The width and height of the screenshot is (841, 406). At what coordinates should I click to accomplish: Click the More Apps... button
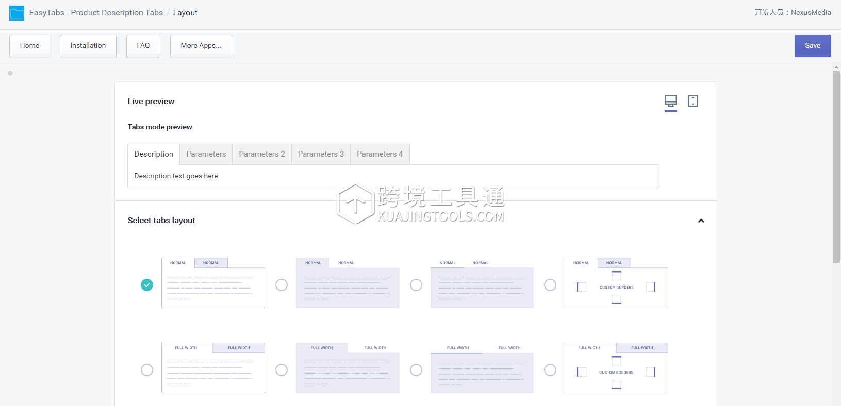pos(201,46)
